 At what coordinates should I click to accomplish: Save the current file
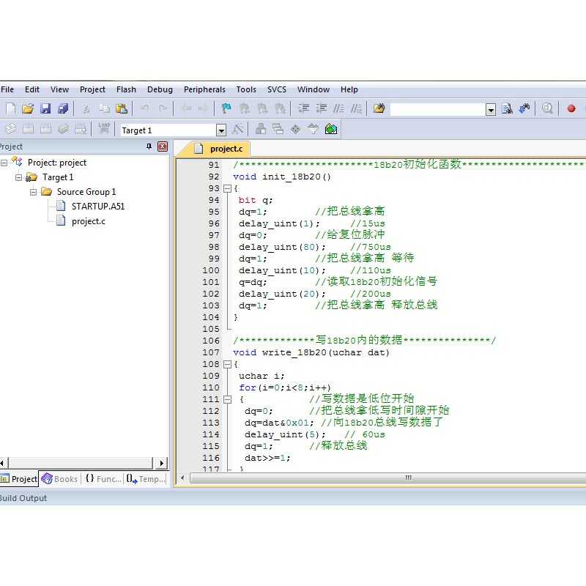(x=45, y=108)
